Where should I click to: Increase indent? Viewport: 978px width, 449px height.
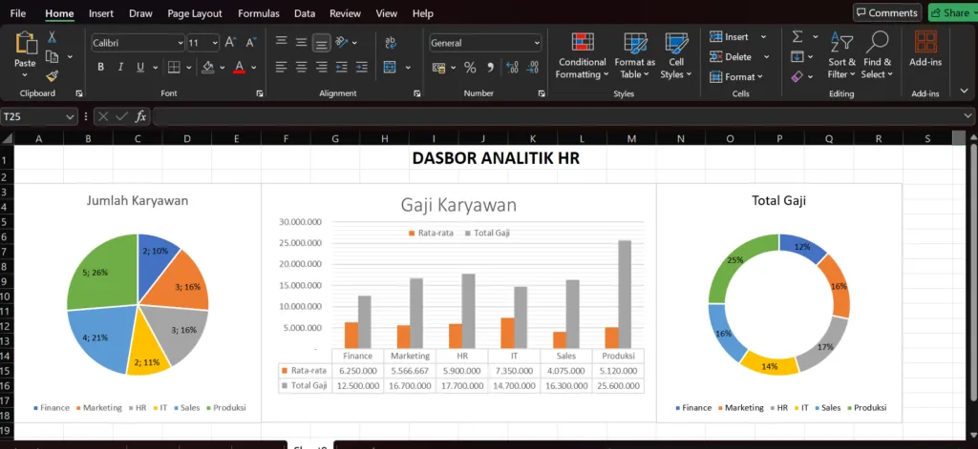pyautogui.click(x=361, y=67)
